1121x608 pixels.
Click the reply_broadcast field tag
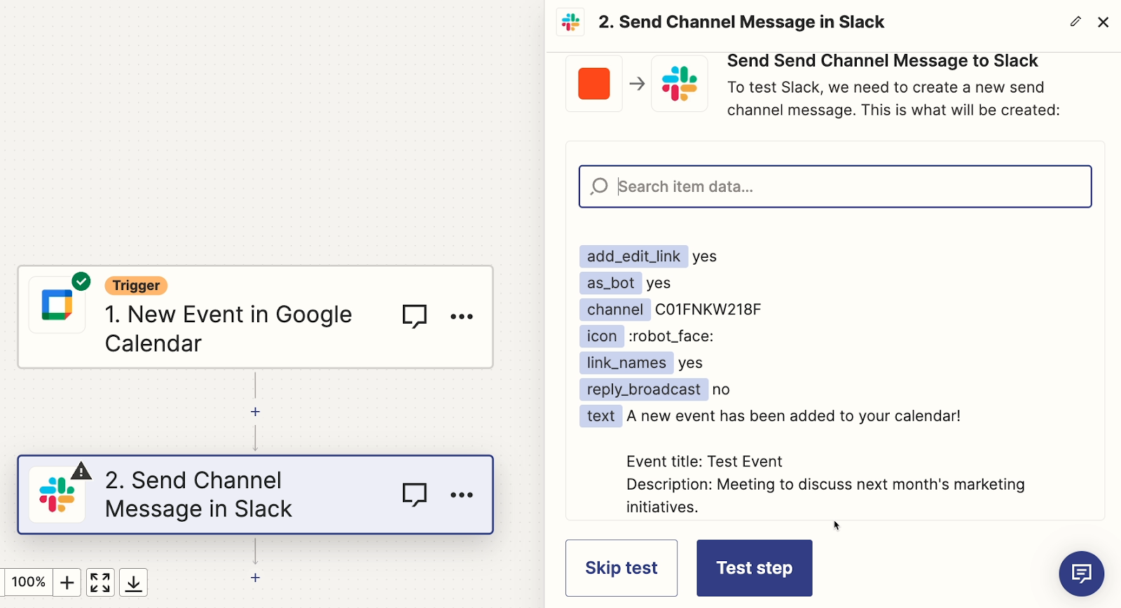[x=644, y=389]
